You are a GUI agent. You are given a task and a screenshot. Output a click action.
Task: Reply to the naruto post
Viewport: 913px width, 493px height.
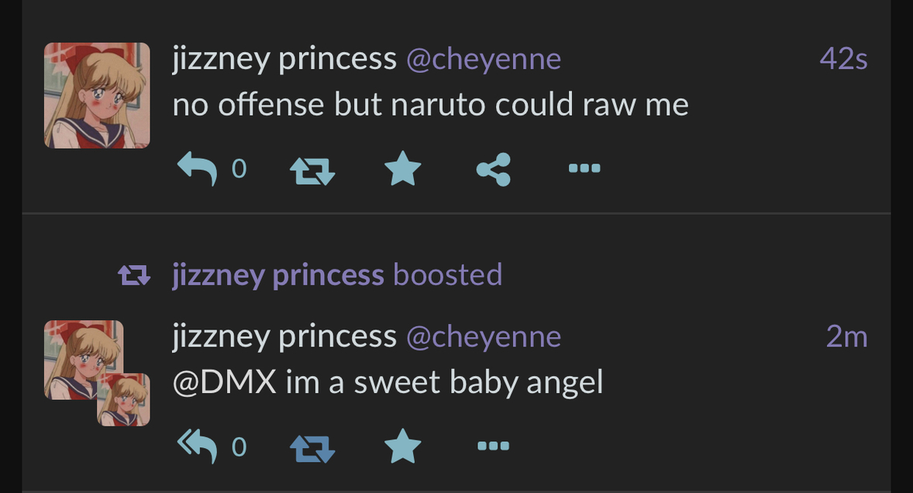pyautogui.click(x=197, y=169)
